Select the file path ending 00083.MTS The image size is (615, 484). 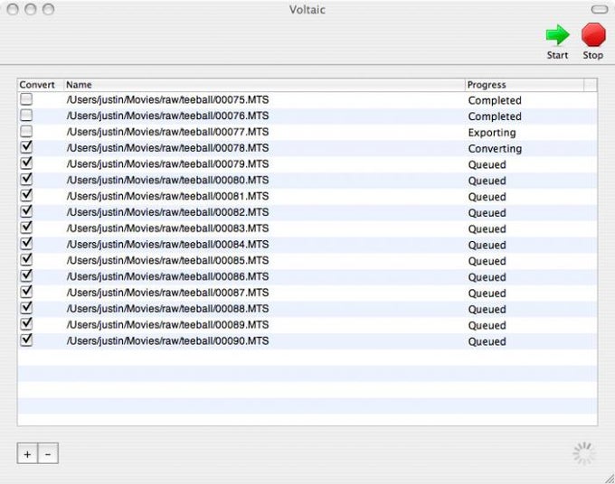click(x=167, y=228)
